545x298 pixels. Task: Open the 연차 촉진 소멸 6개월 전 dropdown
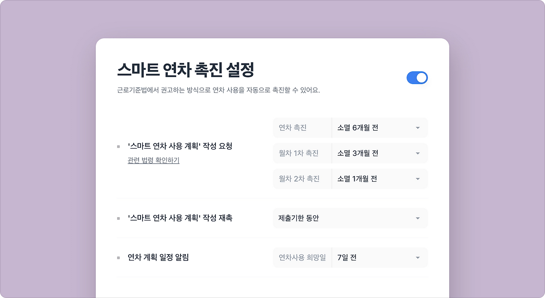[380, 128]
